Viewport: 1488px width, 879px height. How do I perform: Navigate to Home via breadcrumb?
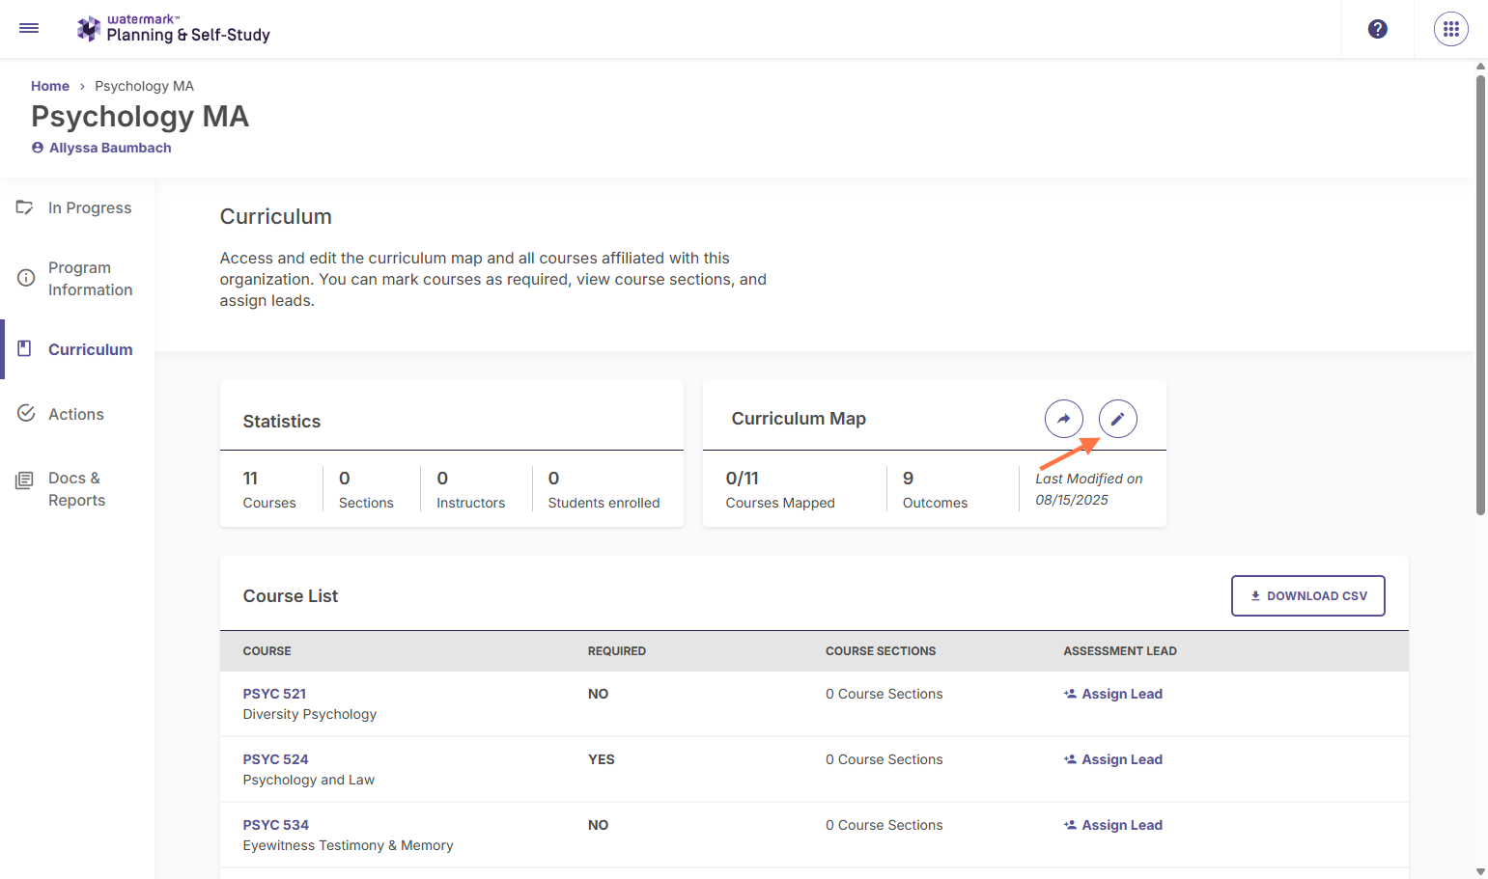[x=50, y=86]
